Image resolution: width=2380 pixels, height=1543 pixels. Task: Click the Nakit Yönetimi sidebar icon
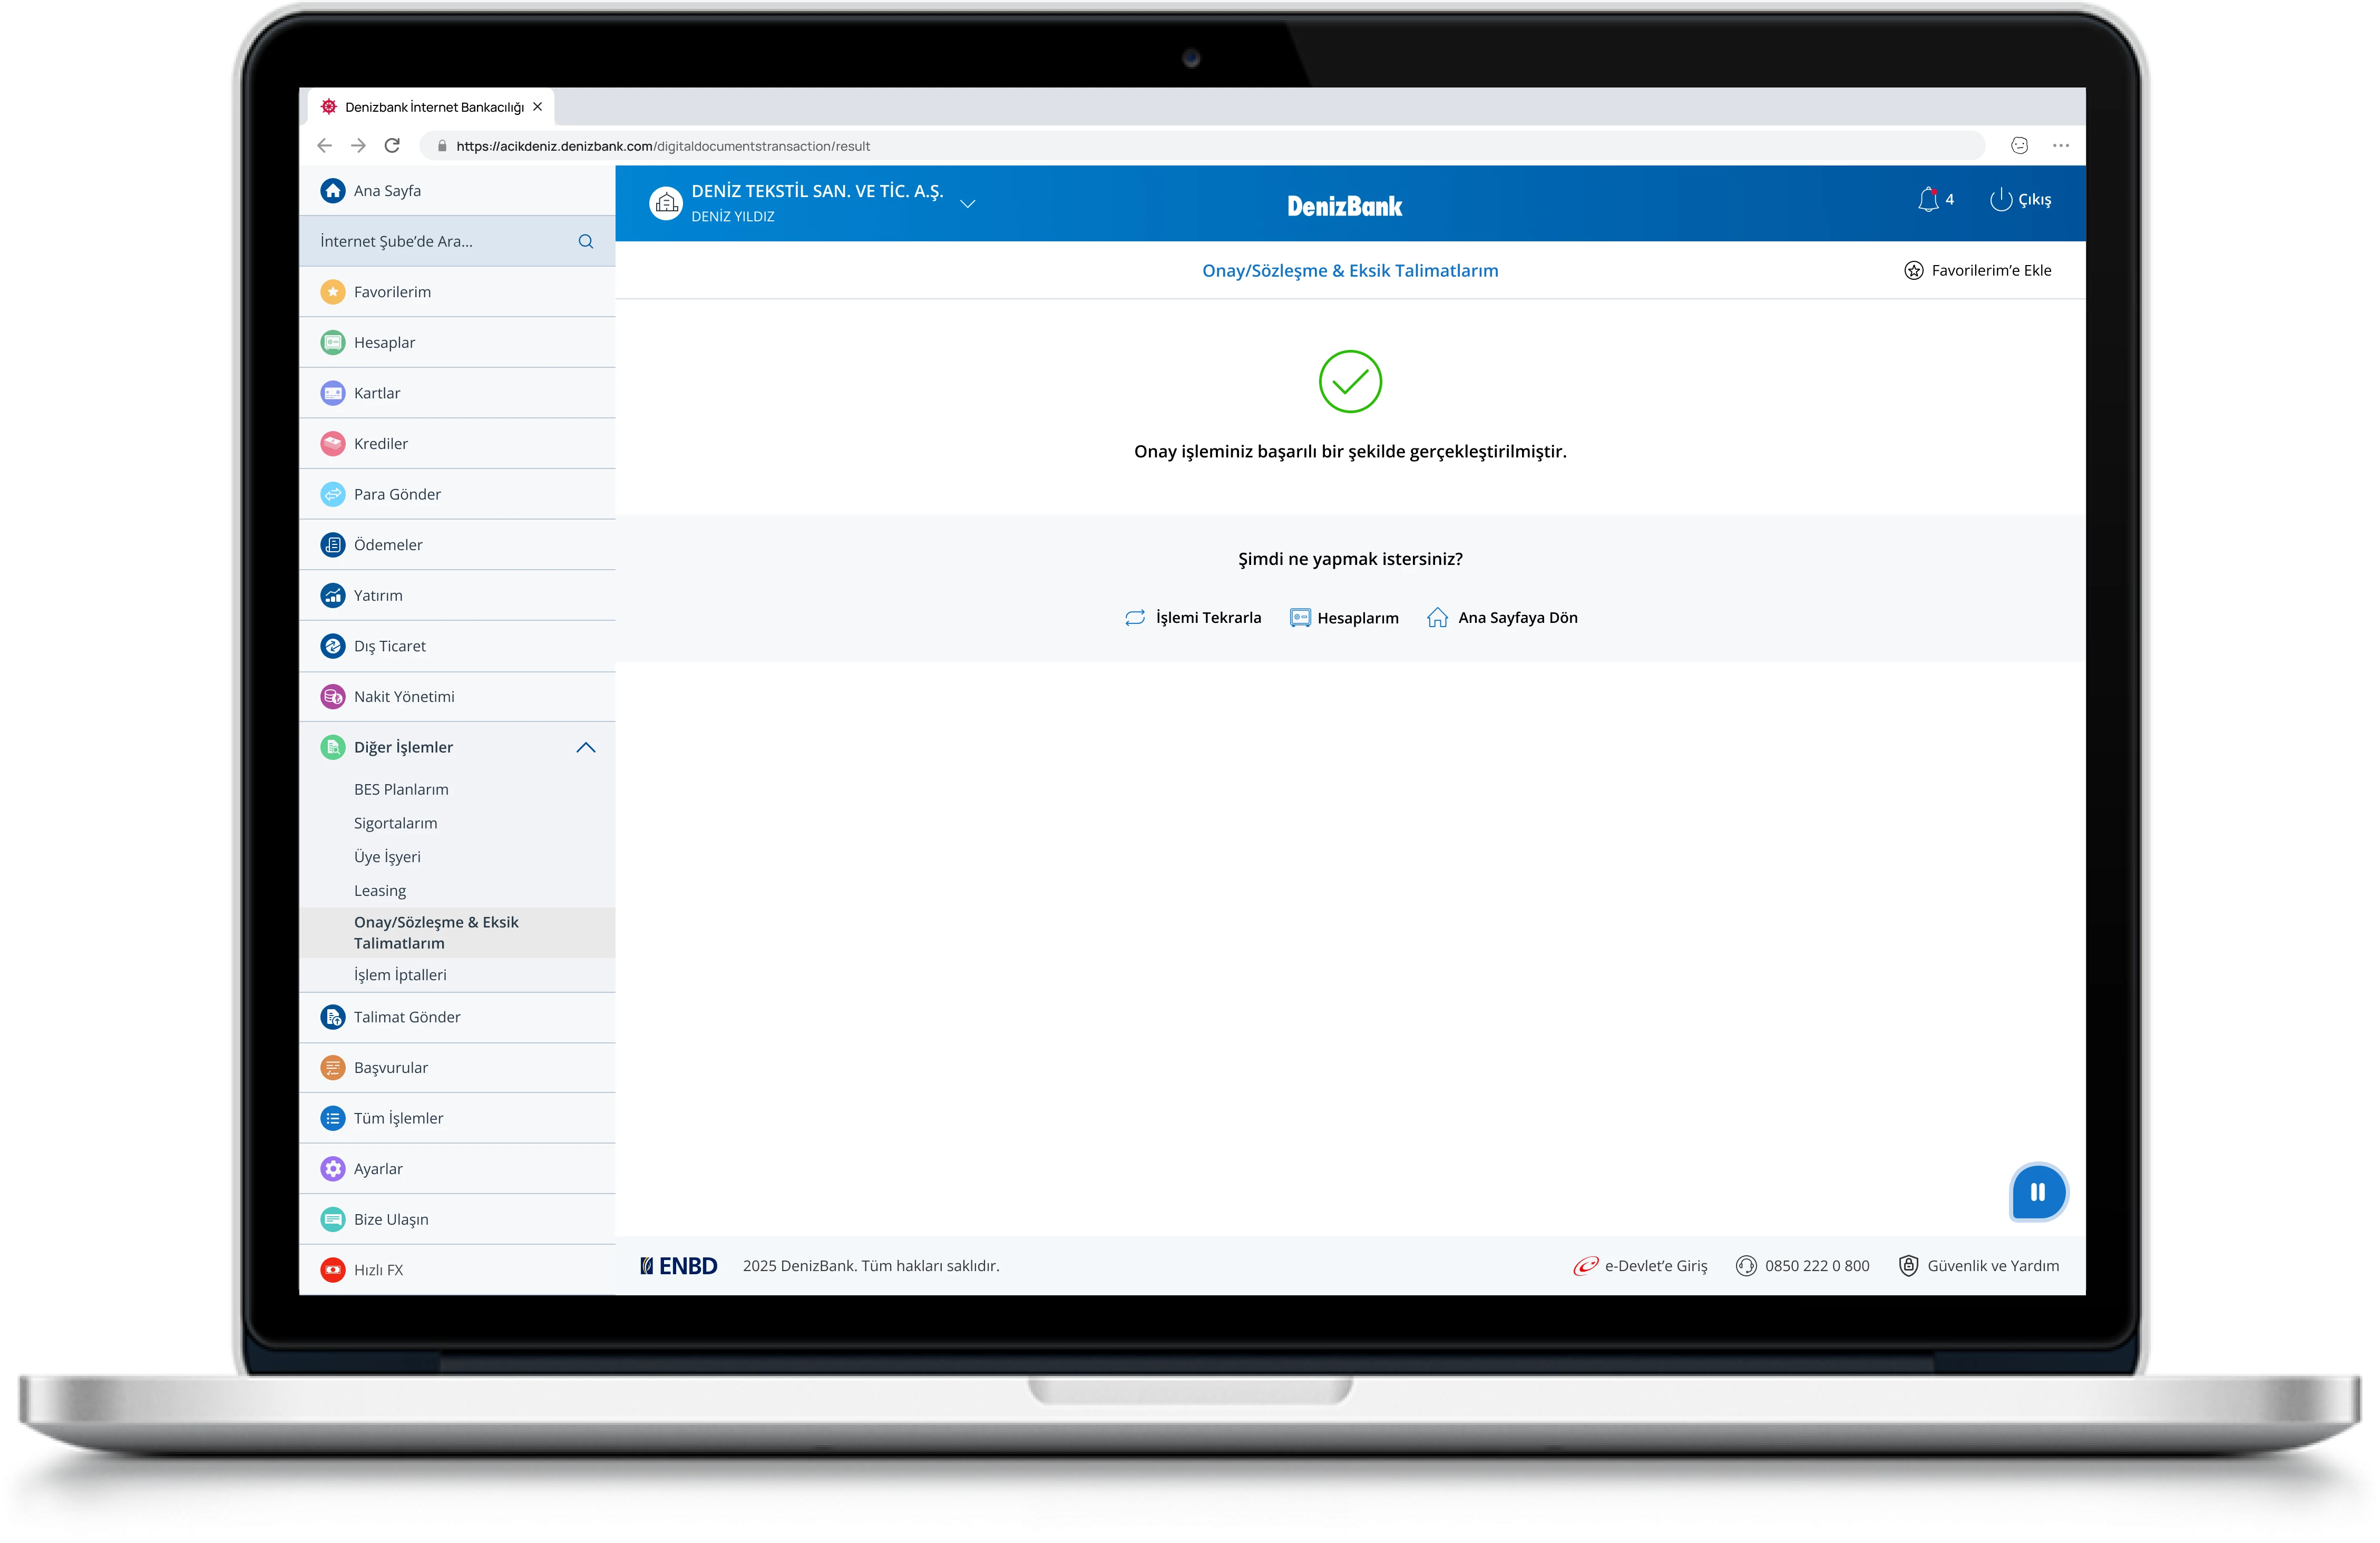point(333,697)
